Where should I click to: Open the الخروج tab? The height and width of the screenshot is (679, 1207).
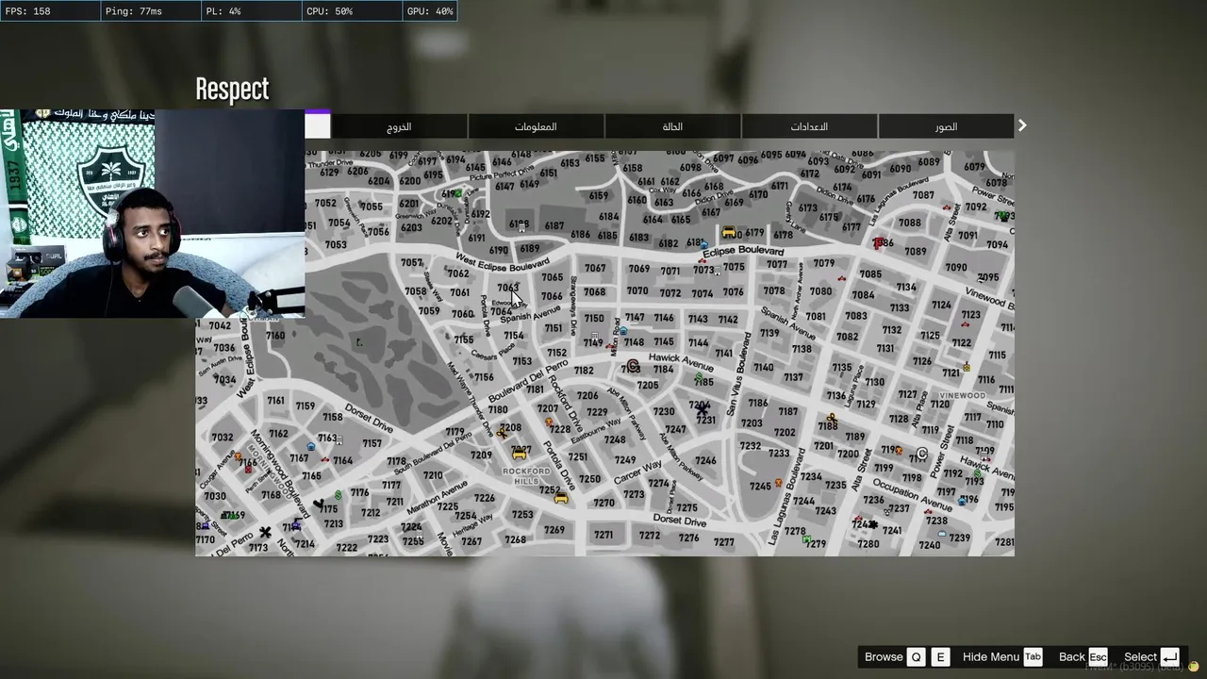[399, 126]
